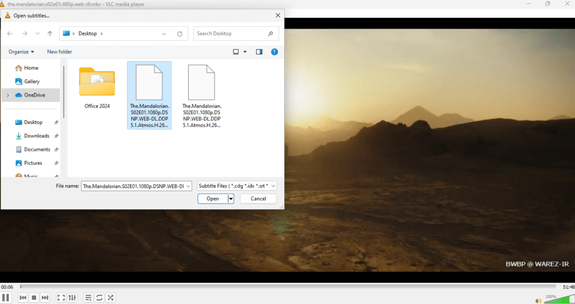This screenshot has width=575, height=304.
Task: Toggle the preview pane icon
Action: [x=259, y=52]
